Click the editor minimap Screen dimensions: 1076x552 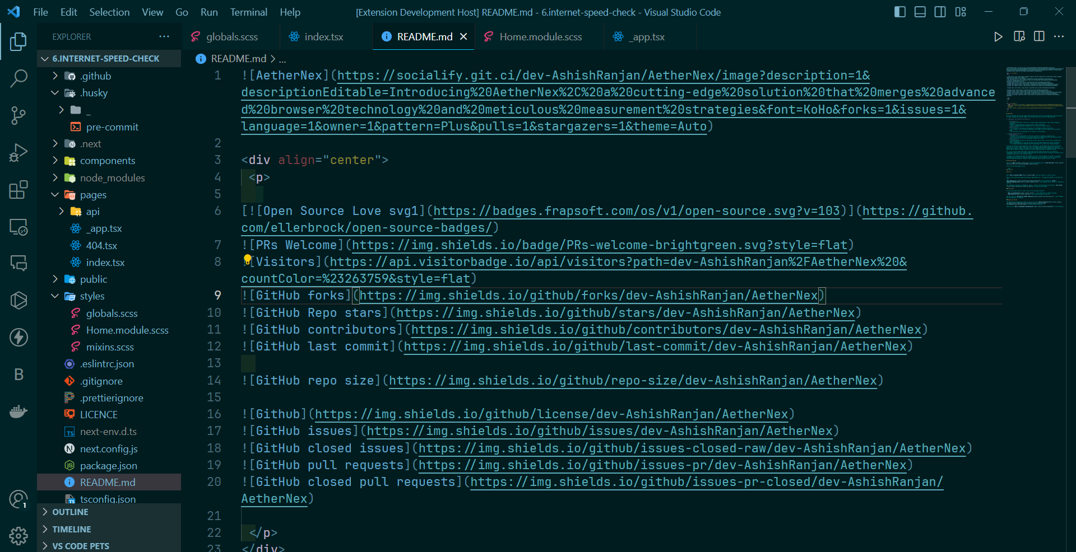1035,137
